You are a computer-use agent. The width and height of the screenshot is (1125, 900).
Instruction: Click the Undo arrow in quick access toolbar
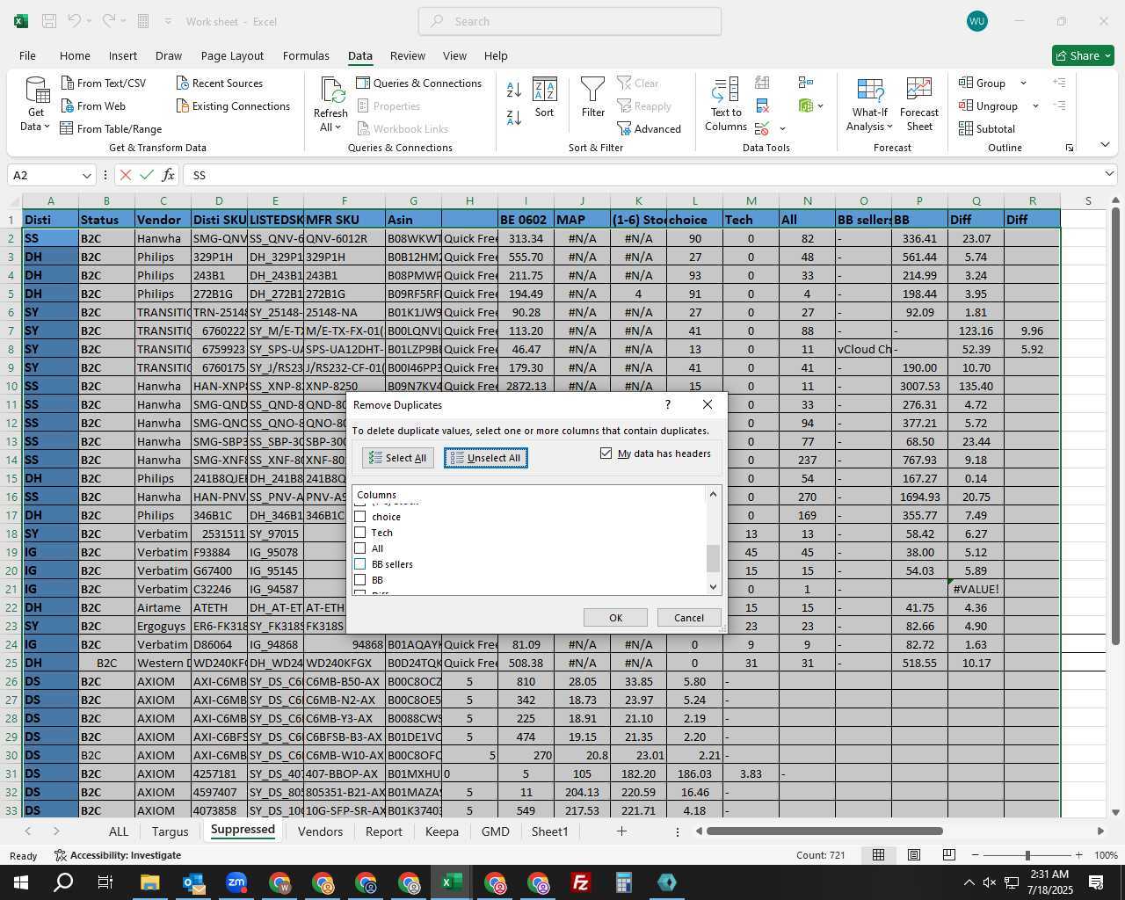tap(75, 21)
